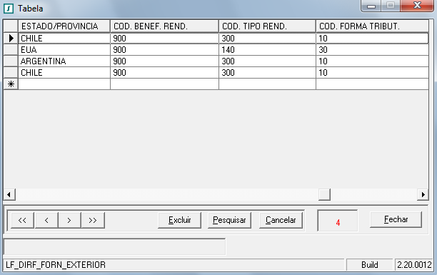Click the Cancelar button
Viewport: 437px width, 275px height.
click(x=281, y=220)
